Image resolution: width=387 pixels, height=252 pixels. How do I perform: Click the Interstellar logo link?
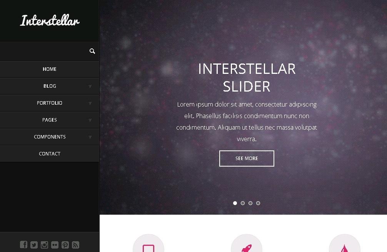50,20
